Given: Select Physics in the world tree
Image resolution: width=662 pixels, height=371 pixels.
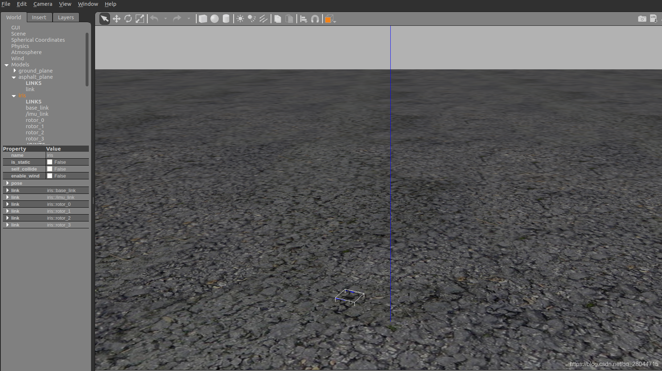Looking at the screenshot, I should point(20,46).
